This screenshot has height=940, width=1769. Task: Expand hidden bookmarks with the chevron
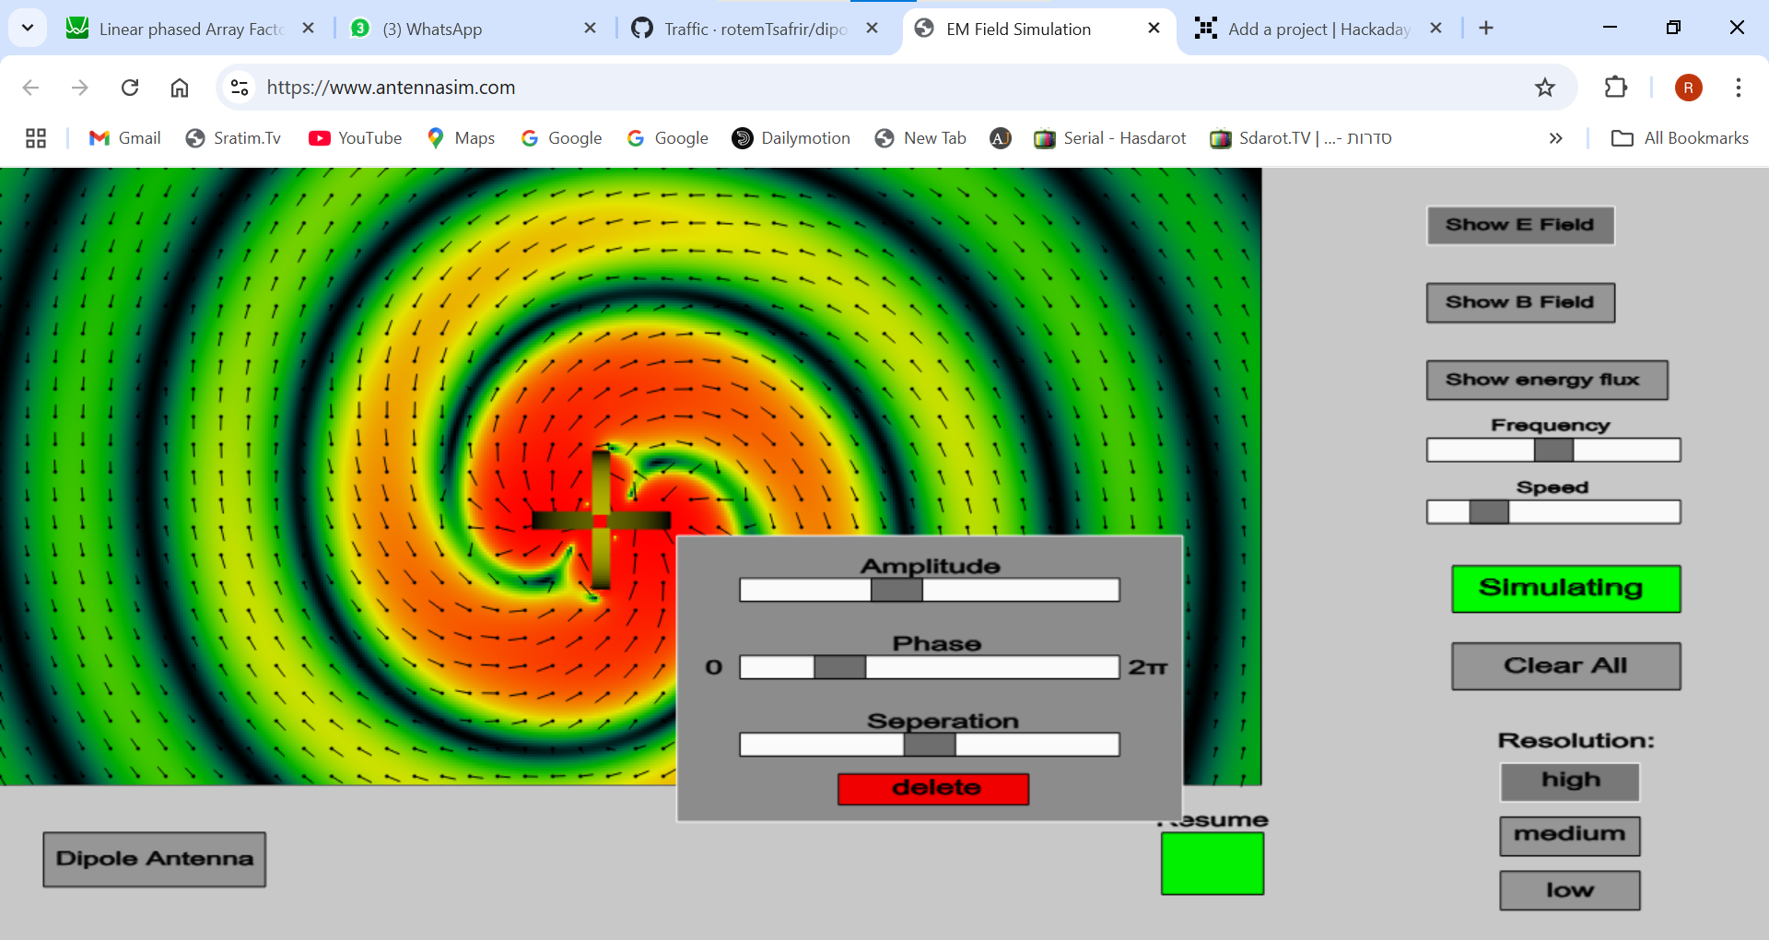[1556, 138]
